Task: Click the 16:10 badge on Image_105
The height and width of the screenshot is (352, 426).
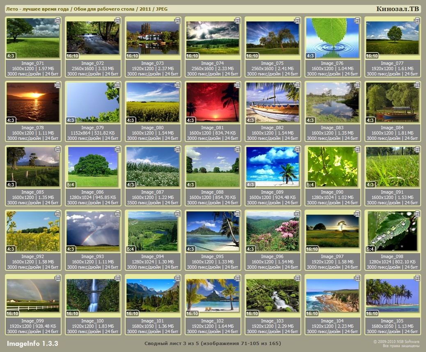Action: coord(372,313)
